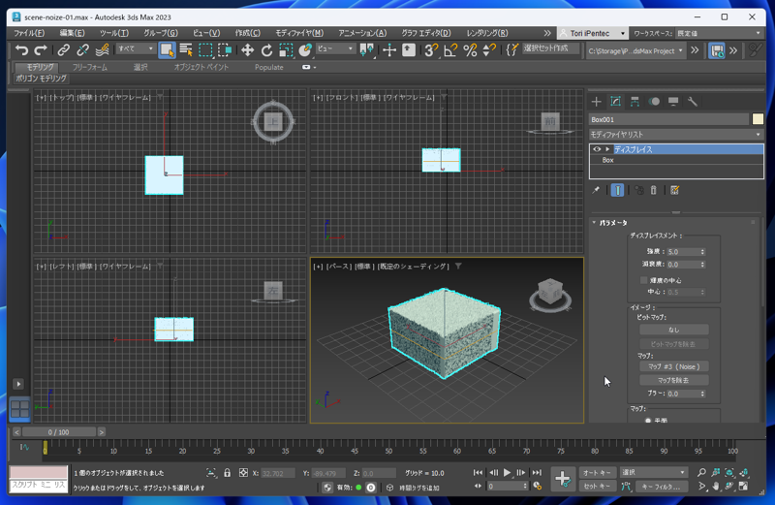Click the Unlink Selection broken-chain icon

coord(82,50)
